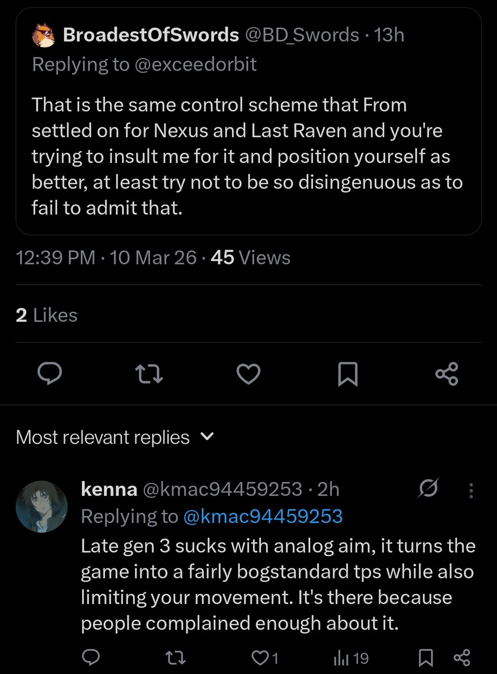Open the kenna display name profile
The width and height of the screenshot is (497, 674).
pos(110,489)
